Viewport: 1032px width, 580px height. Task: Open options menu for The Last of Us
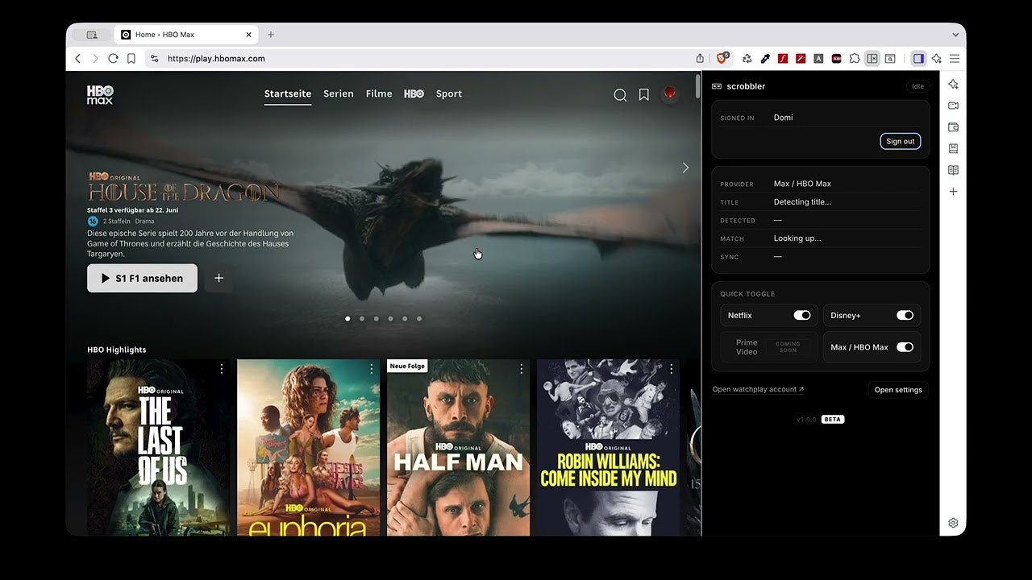222,369
